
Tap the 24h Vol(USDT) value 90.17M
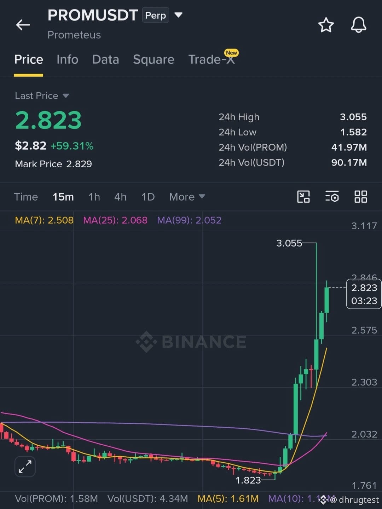349,163
